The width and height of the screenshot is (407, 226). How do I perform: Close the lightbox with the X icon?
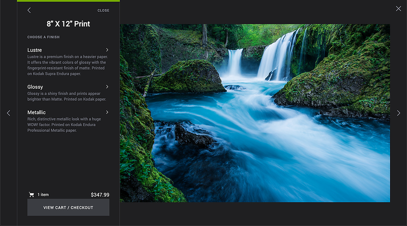[x=398, y=9]
